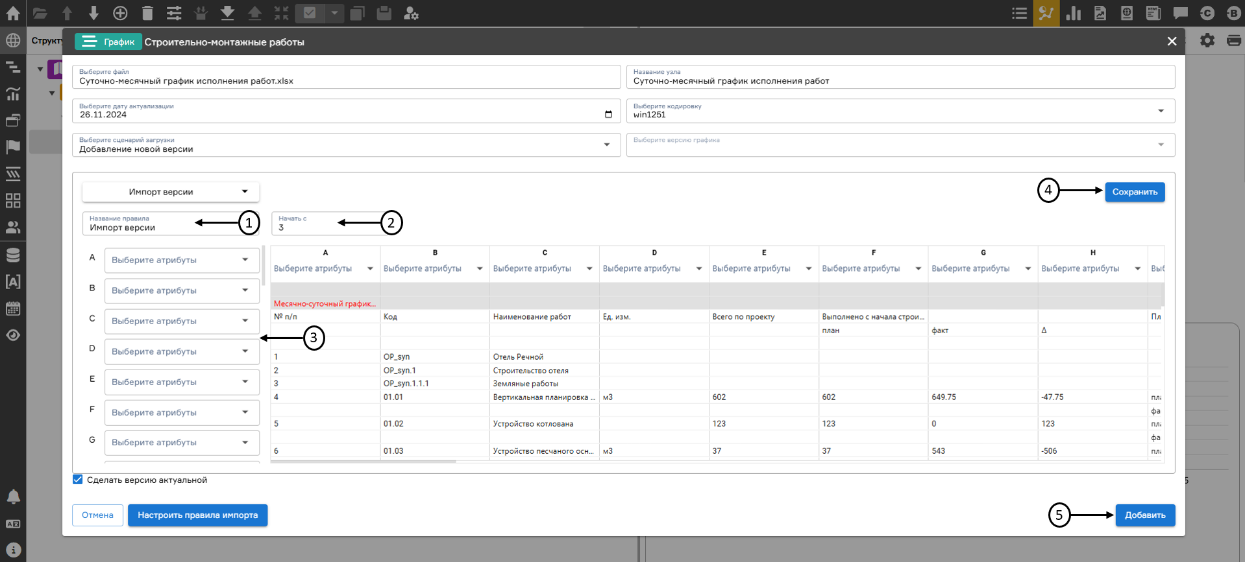Image resolution: width=1245 pixels, height=562 pixels.
Task: Open attribute dropdown for row A
Action: pos(182,260)
